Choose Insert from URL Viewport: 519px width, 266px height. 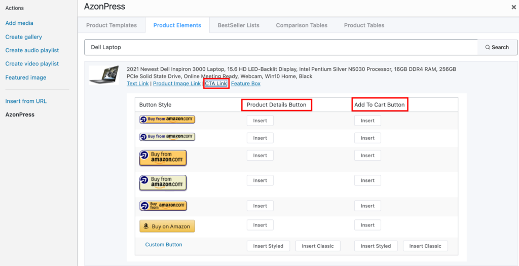coord(26,101)
